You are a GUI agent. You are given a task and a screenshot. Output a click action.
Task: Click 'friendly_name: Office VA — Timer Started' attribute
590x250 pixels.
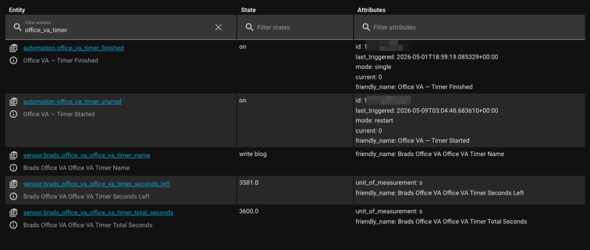point(413,141)
